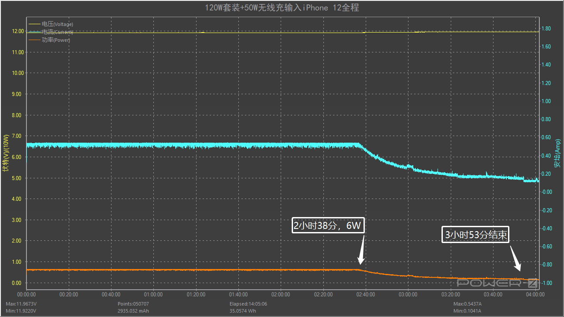564x317 pixels.
Task: Click the 01:00:00 time axis tick label
Action: click(153, 295)
